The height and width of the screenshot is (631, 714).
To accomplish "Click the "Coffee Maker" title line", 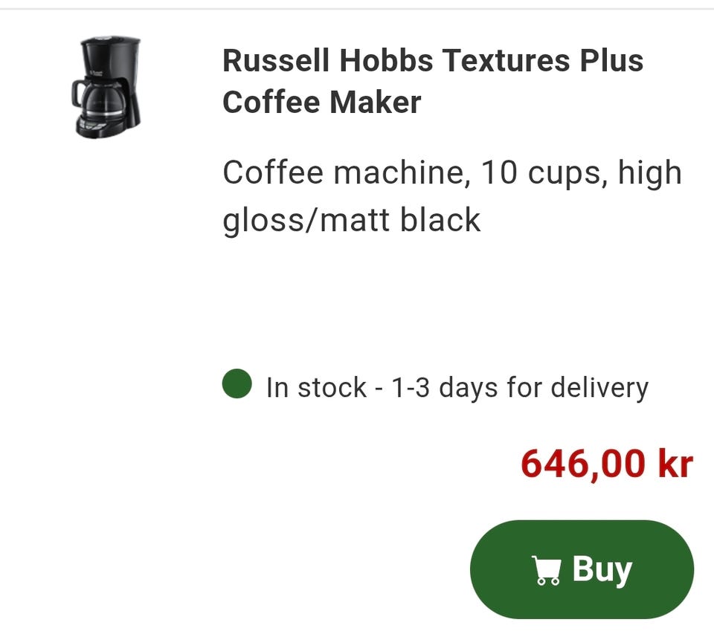I will pos(321,102).
